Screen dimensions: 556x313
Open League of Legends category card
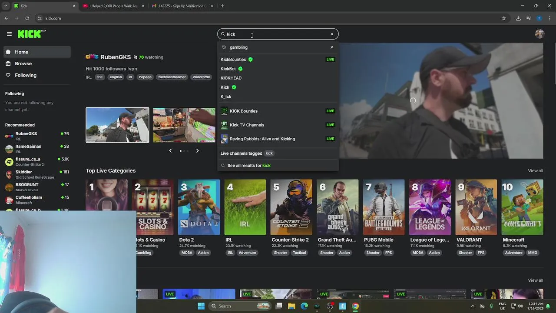coord(430,207)
